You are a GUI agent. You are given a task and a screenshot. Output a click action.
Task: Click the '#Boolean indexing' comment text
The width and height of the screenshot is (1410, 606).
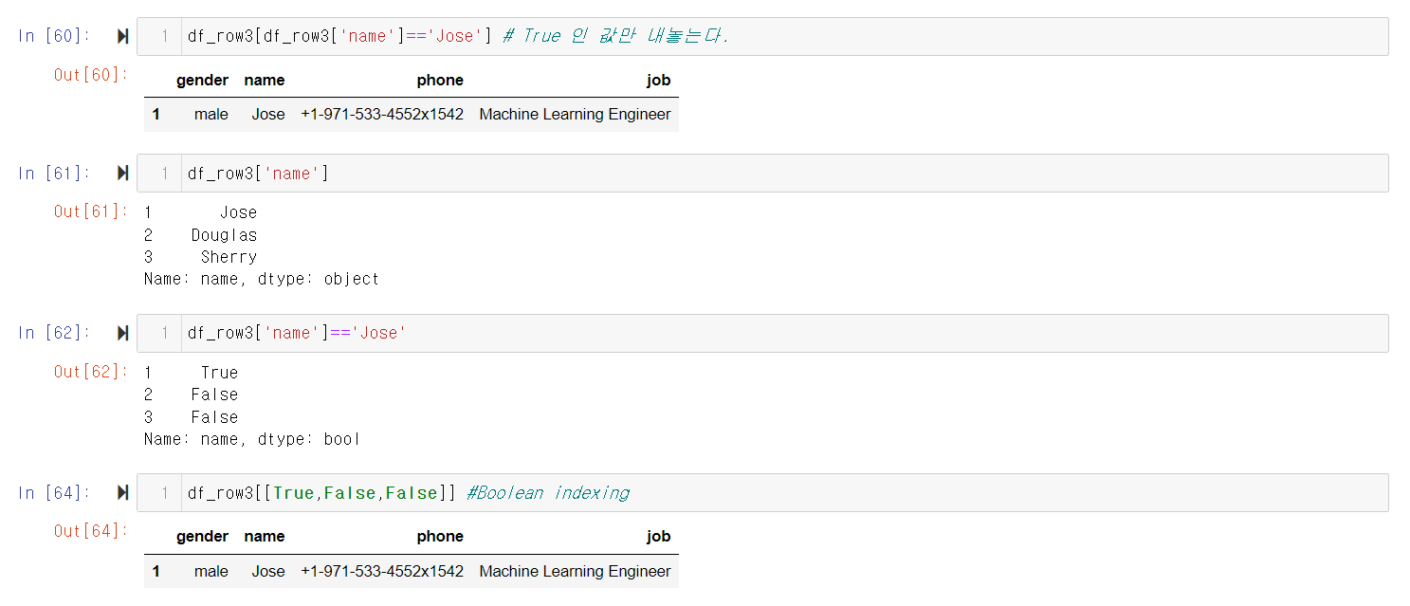[548, 492]
